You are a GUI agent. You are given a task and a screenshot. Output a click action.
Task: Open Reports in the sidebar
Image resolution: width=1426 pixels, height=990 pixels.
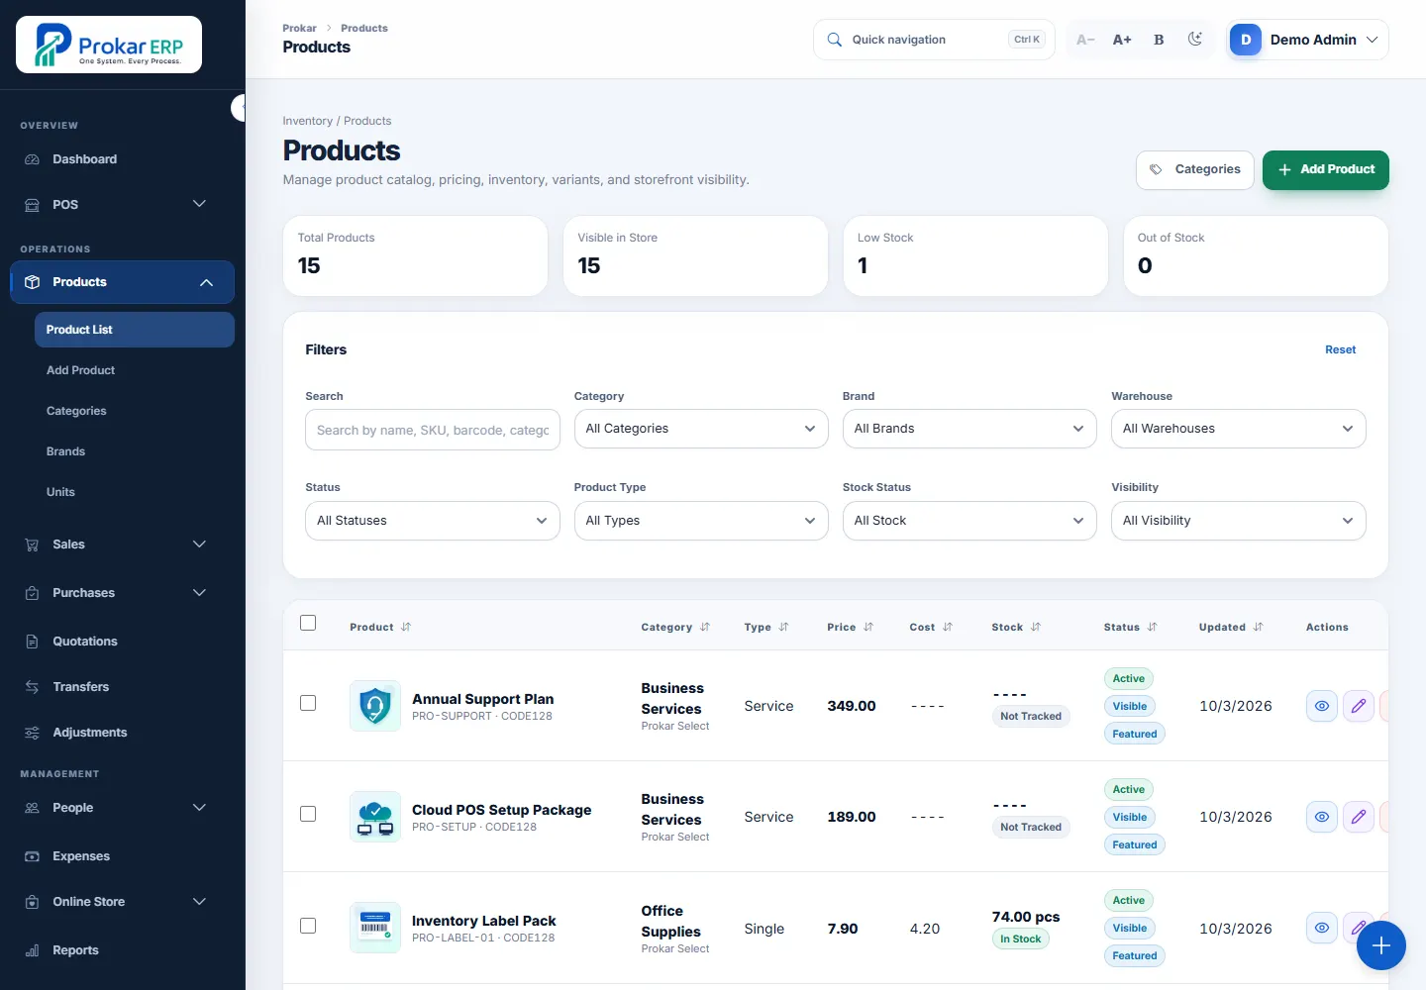tap(122, 950)
